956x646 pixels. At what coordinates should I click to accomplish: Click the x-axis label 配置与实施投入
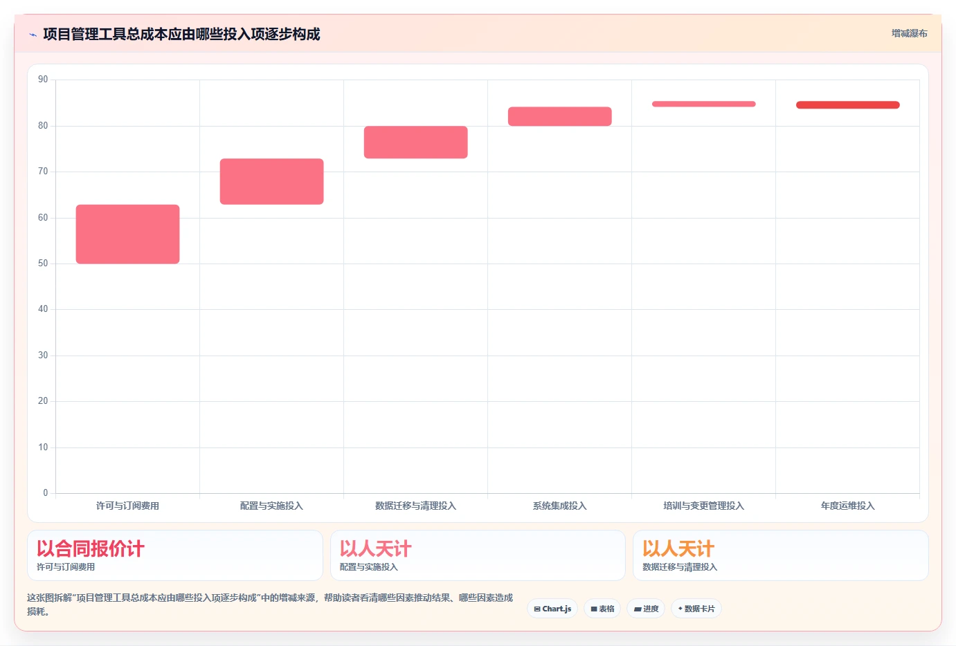pos(271,506)
